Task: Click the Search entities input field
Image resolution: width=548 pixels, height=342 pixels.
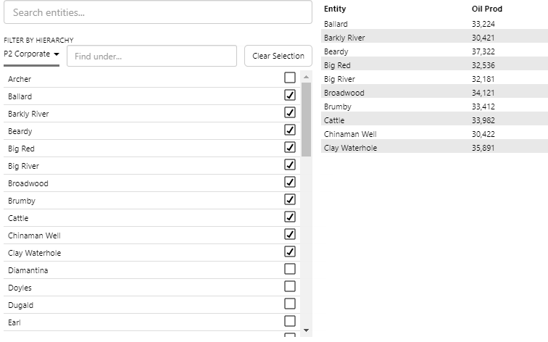Action: (x=157, y=12)
